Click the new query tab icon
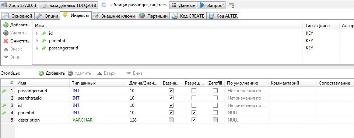This screenshot has height=138, width=354. (231, 5)
